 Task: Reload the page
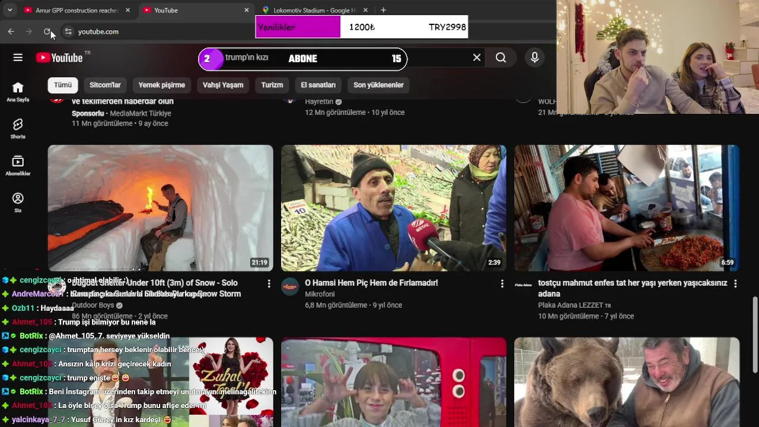coord(47,31)
